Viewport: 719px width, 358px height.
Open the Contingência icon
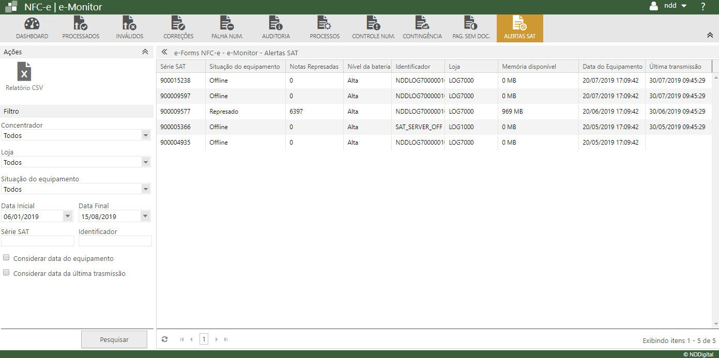[x=422, y=24]
